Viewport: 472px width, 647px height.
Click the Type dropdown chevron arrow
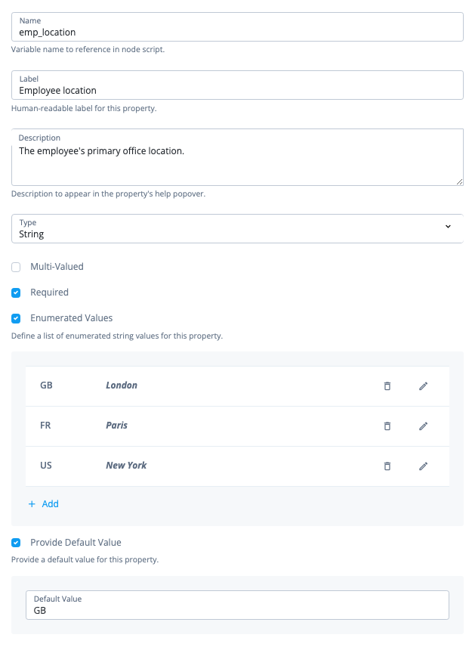(448, 227)
